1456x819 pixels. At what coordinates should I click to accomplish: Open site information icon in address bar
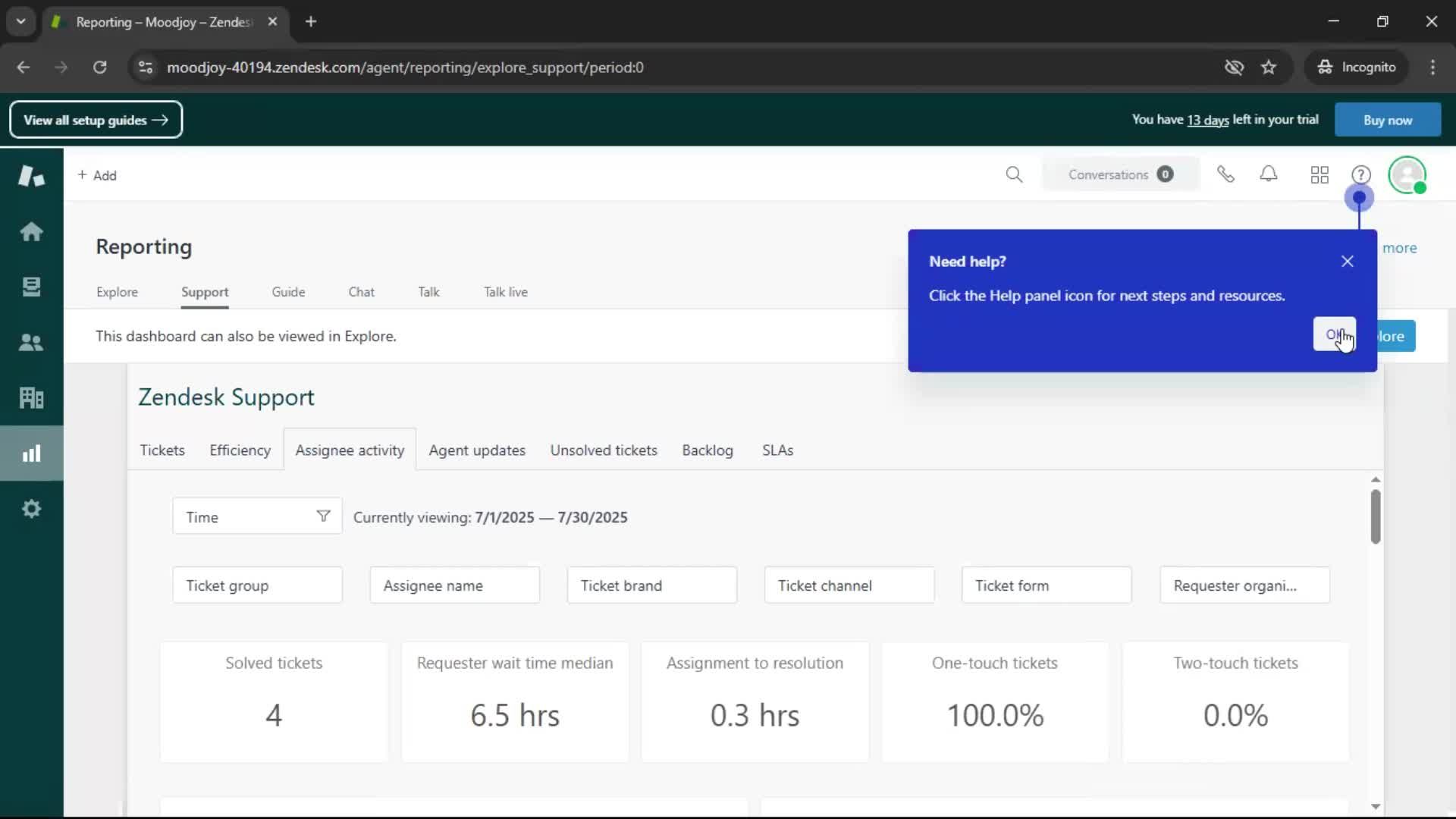coord(146,67)
